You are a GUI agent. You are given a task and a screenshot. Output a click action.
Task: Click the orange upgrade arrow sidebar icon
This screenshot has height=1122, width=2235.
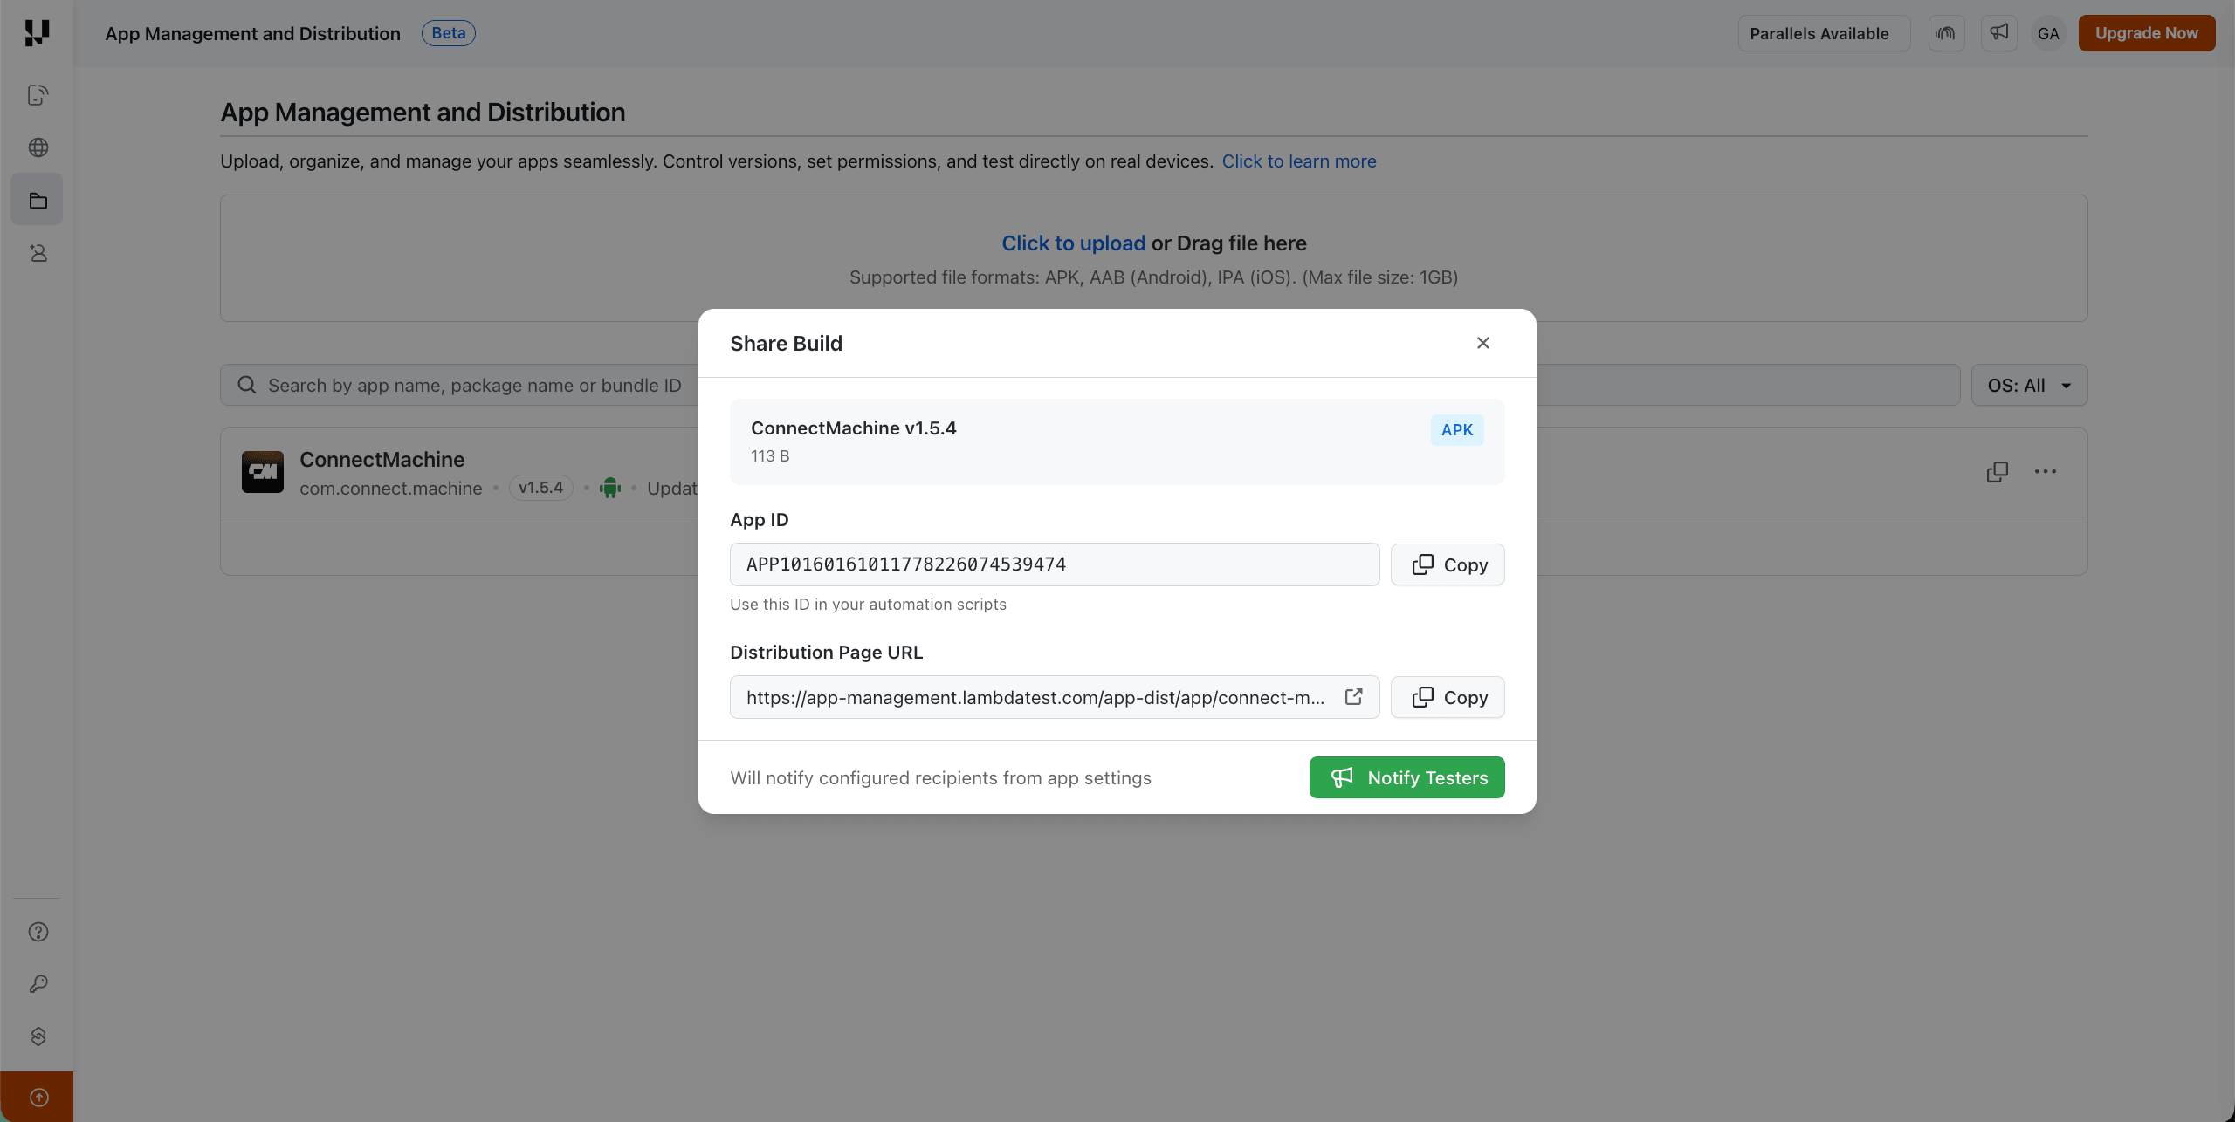pyautogui.click(x=38, y=1098)
